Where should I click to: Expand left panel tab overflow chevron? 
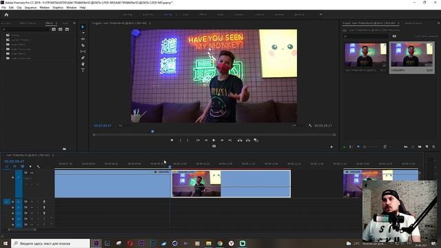(x=74, y=23)
